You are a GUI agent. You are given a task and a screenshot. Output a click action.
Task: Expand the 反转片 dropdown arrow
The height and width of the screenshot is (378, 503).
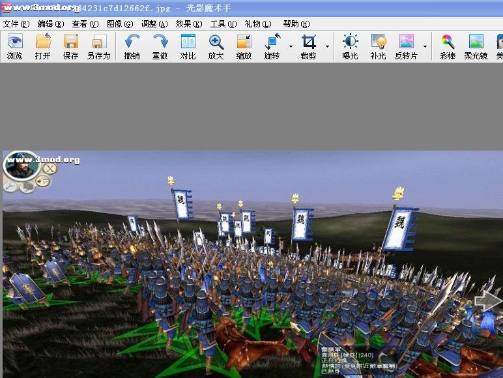(425, 47)
